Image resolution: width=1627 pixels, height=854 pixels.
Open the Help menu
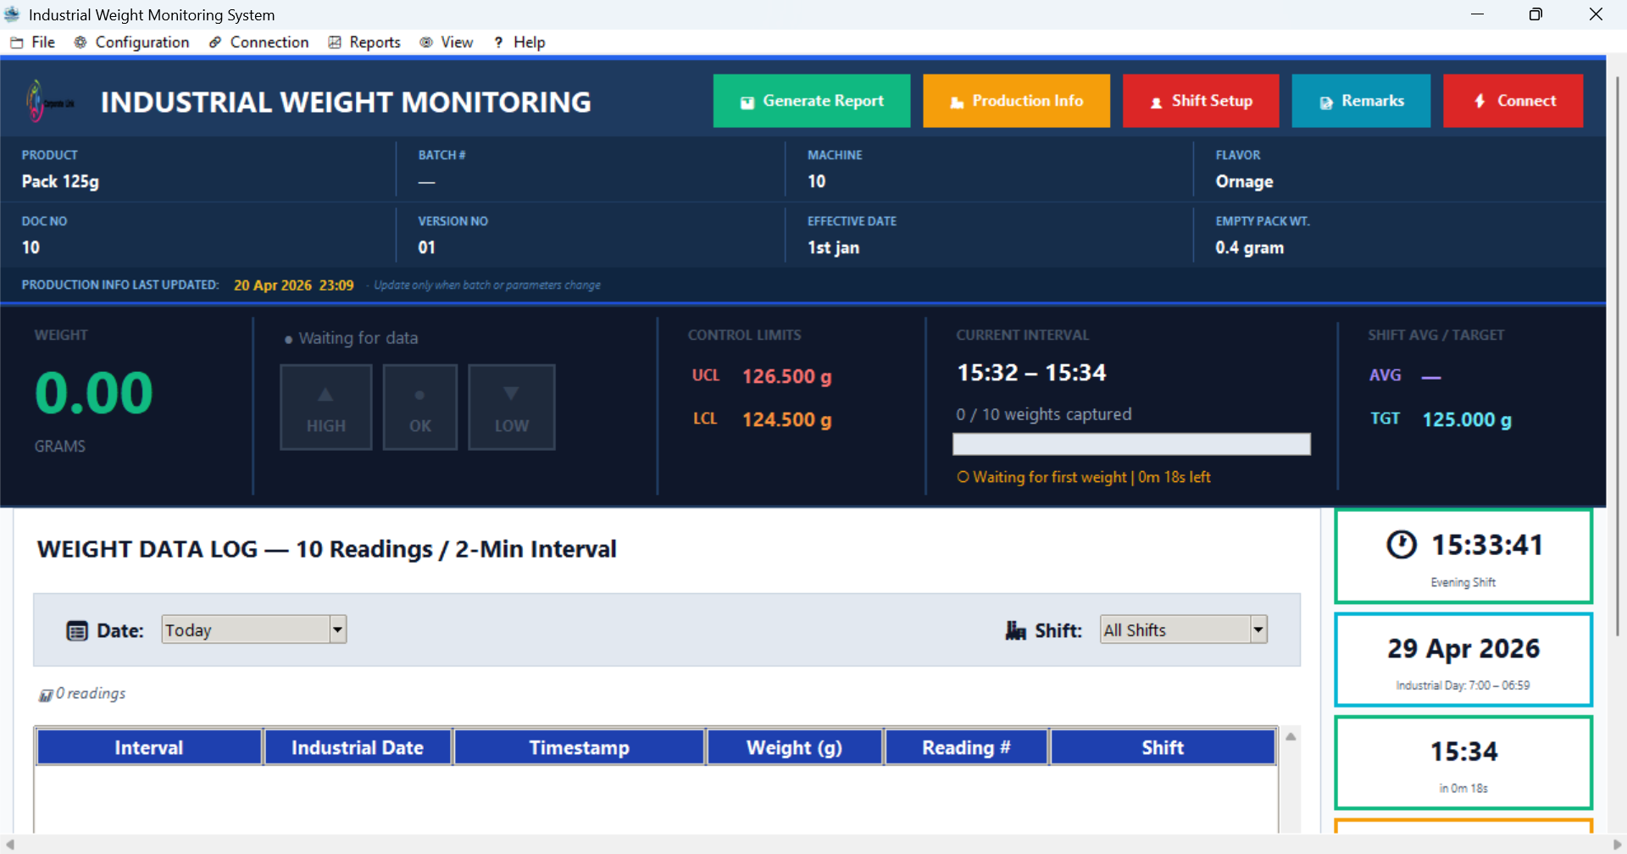(519, 42)
